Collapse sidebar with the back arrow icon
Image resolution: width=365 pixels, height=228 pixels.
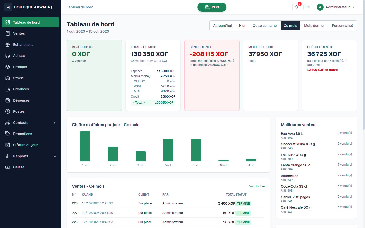(8, 7)
